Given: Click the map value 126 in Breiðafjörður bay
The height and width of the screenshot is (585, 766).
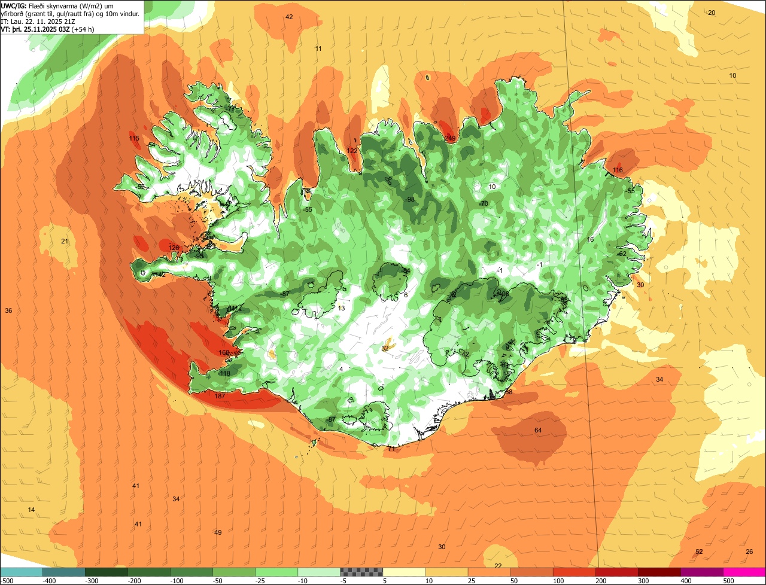Looking at the screenshot, I should (x=174, y=248).
